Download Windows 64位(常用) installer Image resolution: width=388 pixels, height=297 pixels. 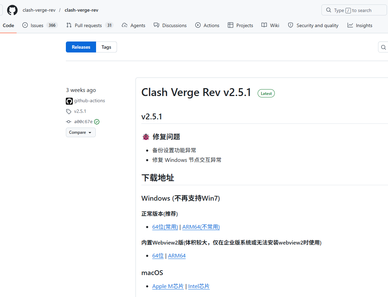click(165, 227)
